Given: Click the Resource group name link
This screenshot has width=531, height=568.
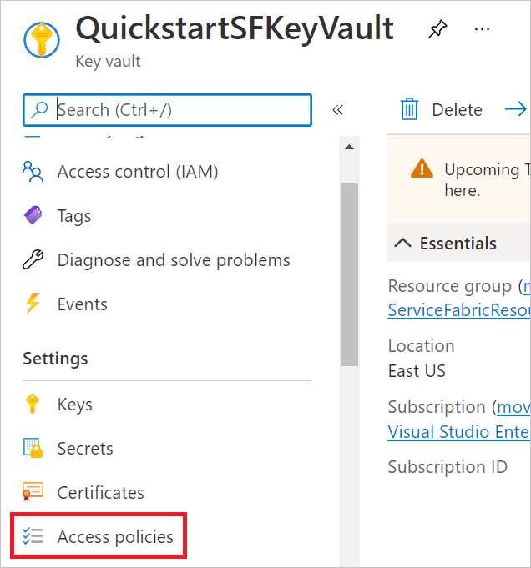Looking at the screenshot, I should (x=458, y=310).
